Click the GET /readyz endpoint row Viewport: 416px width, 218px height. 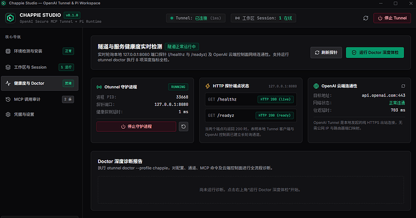pos(251,116)
